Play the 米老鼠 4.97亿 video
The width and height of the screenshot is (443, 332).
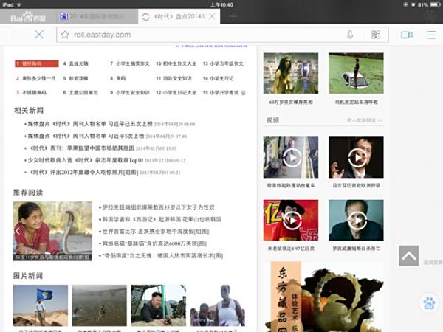[x=291, y=220]
